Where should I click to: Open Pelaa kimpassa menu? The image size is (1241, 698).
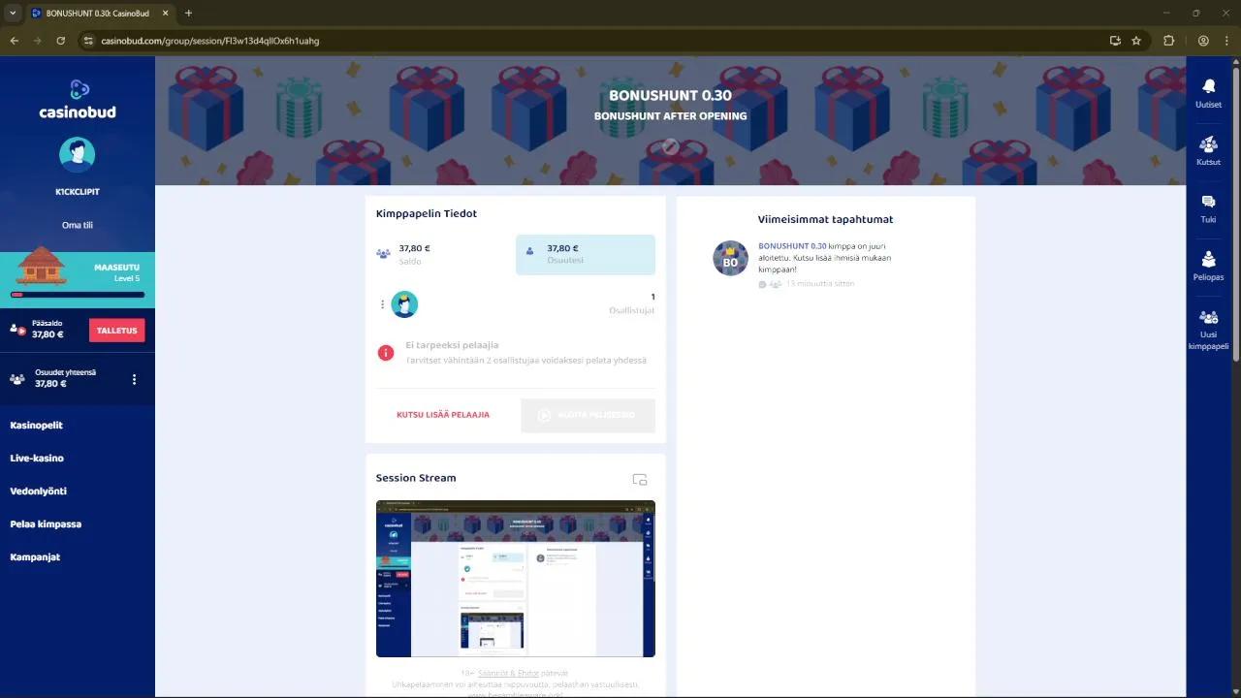pyautogui.click(x=46, y=523)
